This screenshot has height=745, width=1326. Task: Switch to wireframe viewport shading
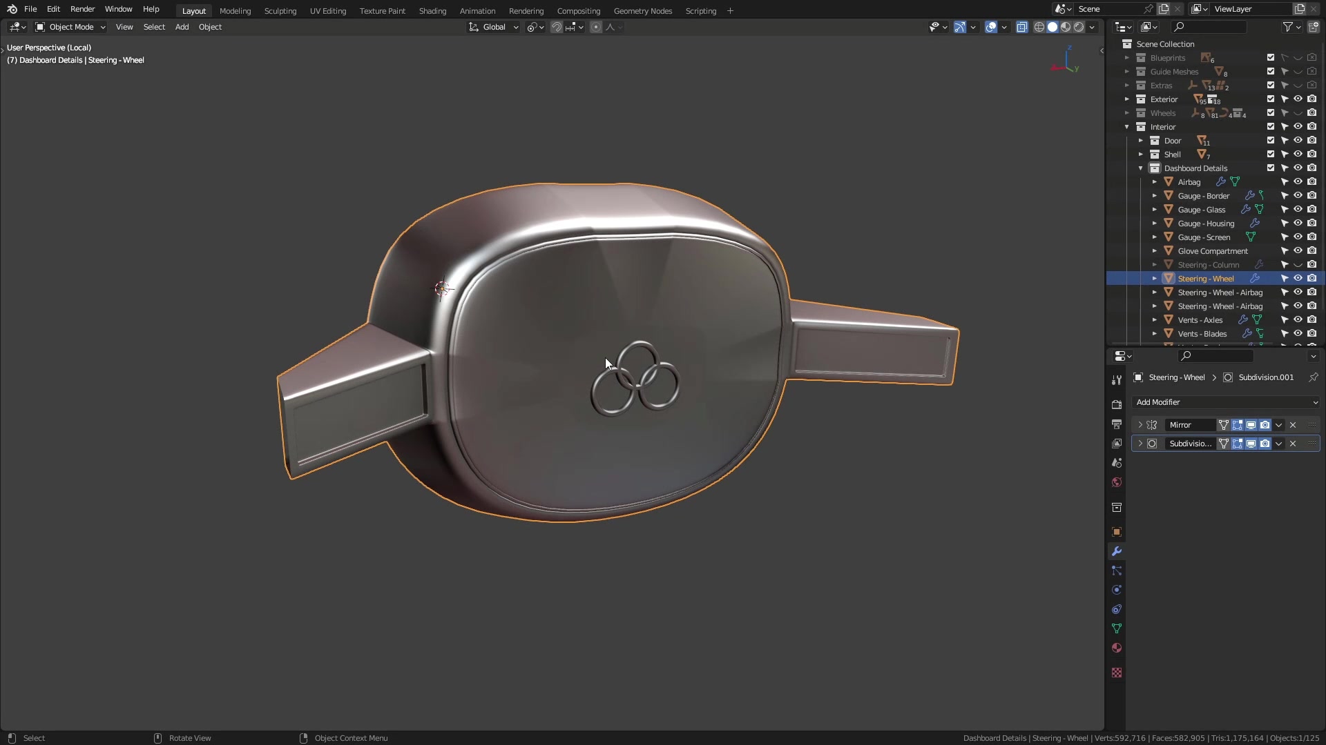click(1039, 27)
